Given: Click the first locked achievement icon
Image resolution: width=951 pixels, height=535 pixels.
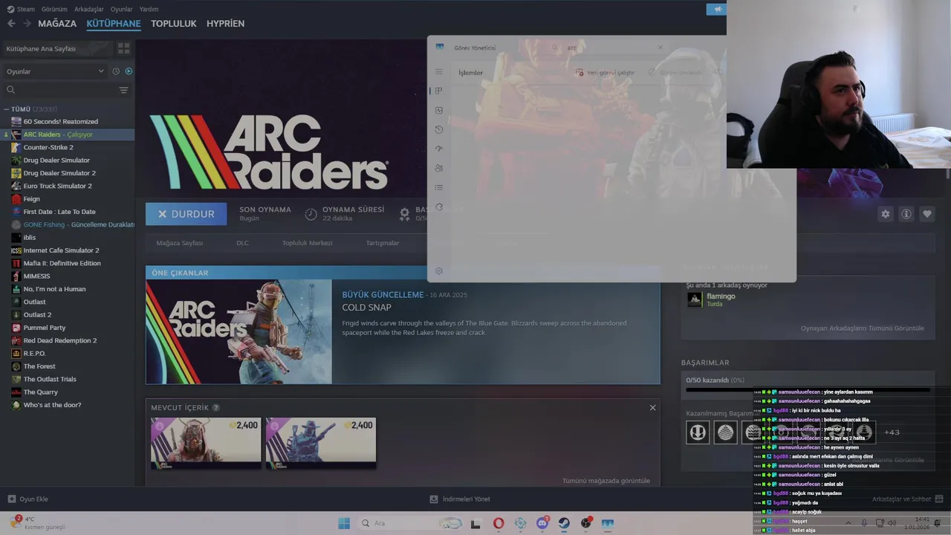Looking at the screenshot, I should point(698,432).
